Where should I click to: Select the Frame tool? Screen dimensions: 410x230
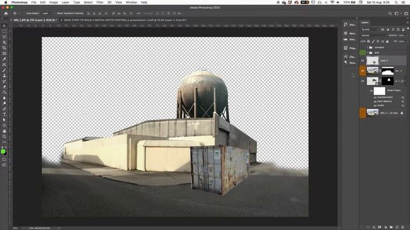(x=4, y=54)
